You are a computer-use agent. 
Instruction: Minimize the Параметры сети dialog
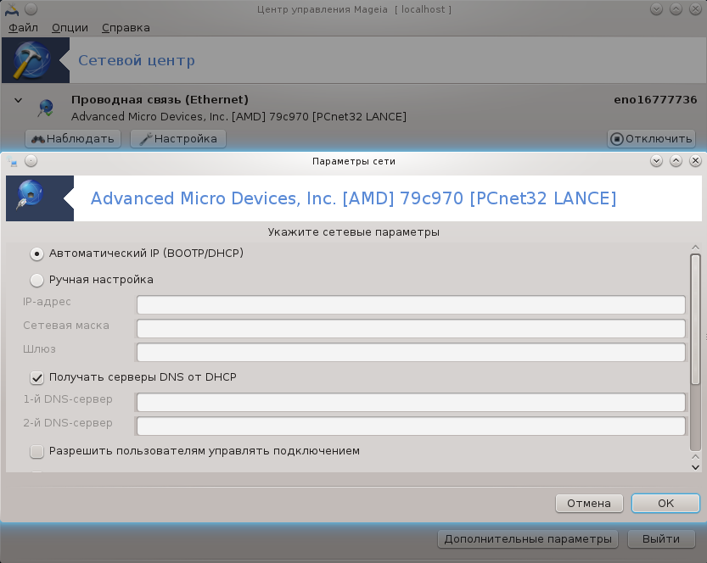pyautogui.click(x=657, y=161)
